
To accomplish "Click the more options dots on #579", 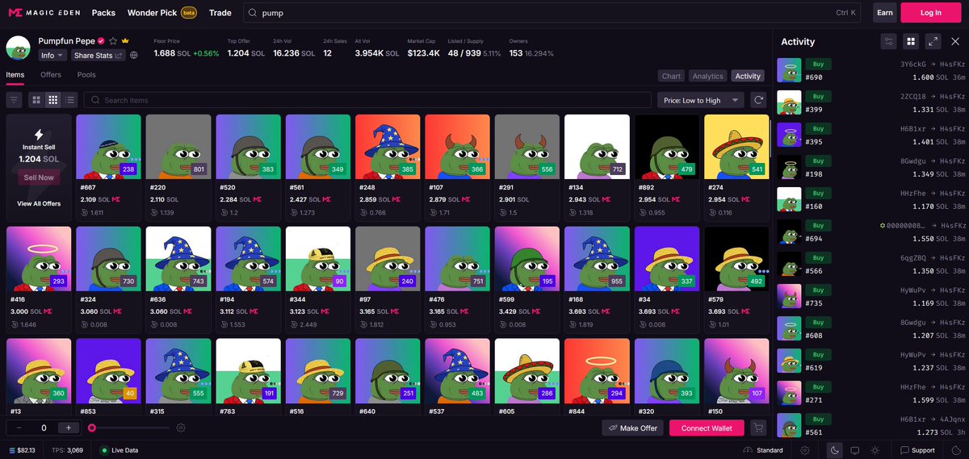I will pos(764,271).
